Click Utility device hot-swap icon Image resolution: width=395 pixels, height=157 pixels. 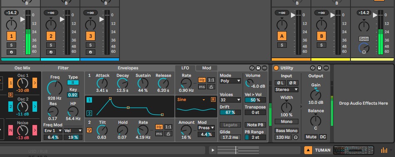[x=313, y=68]
